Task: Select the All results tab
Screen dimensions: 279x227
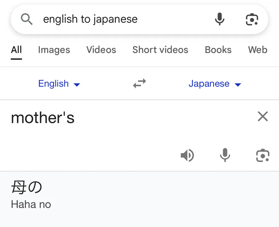Action: coord(16,50)
